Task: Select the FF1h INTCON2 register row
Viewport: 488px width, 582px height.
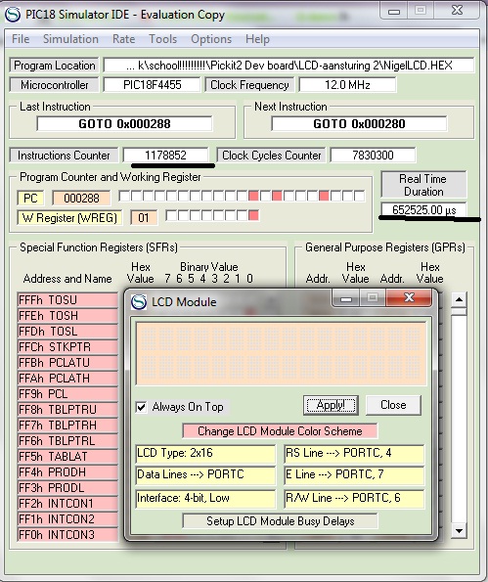Action: click(x=67, y=518)
